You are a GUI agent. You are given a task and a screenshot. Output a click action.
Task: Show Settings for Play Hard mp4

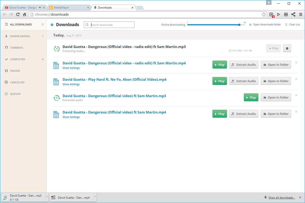(71, 84)
